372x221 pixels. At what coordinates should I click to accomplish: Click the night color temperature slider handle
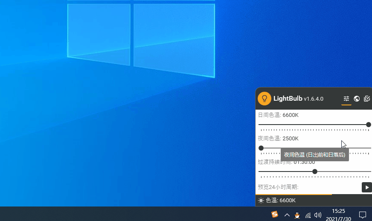(261, 148)
